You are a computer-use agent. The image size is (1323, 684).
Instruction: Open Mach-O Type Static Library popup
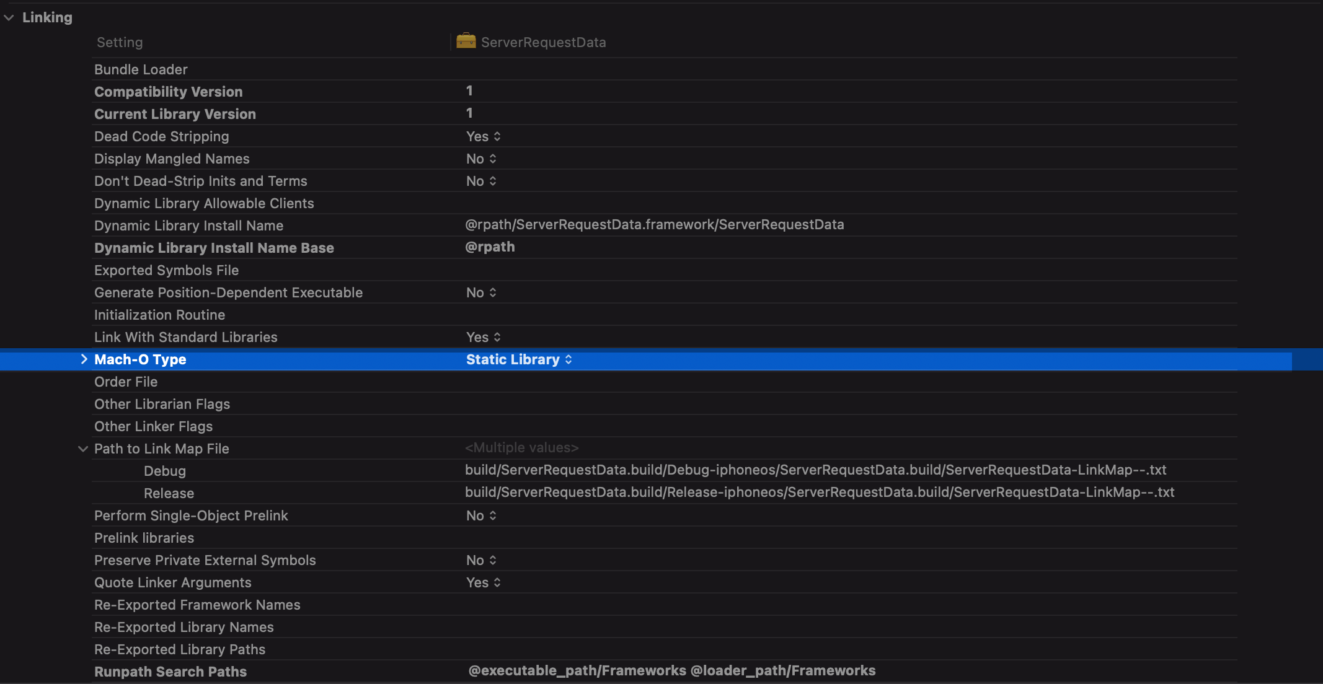pos(519,359)
